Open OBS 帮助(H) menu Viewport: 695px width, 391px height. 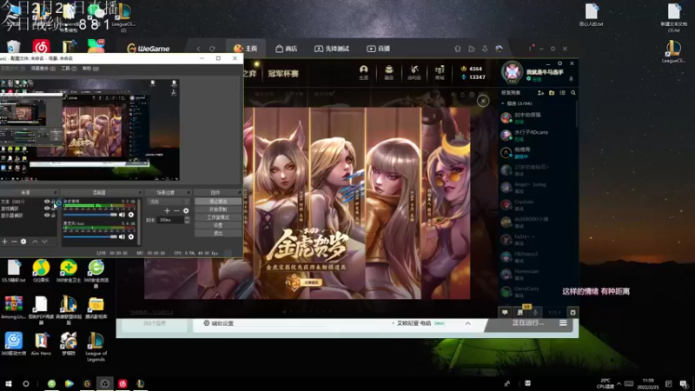coord(90,69)
